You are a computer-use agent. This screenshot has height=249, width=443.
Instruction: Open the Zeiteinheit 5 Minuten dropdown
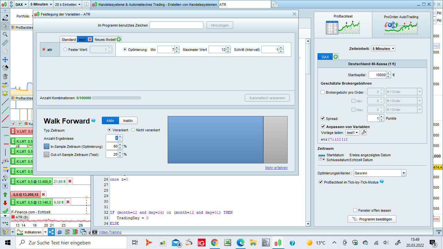point(383,49)
